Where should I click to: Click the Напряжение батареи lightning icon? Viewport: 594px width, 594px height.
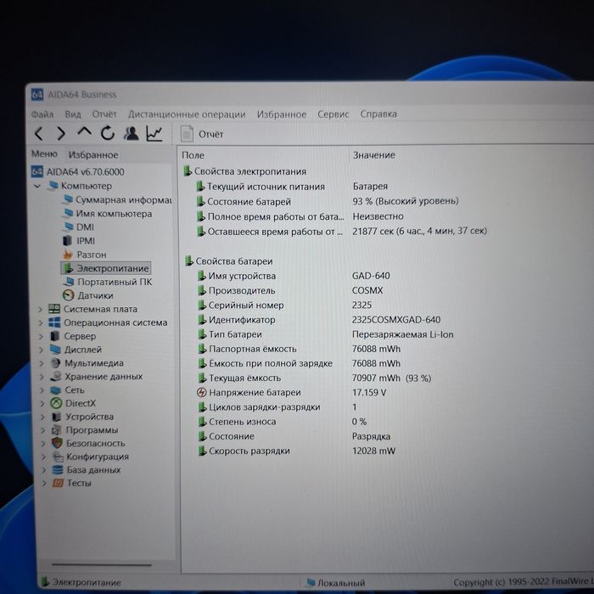(202, 392)
